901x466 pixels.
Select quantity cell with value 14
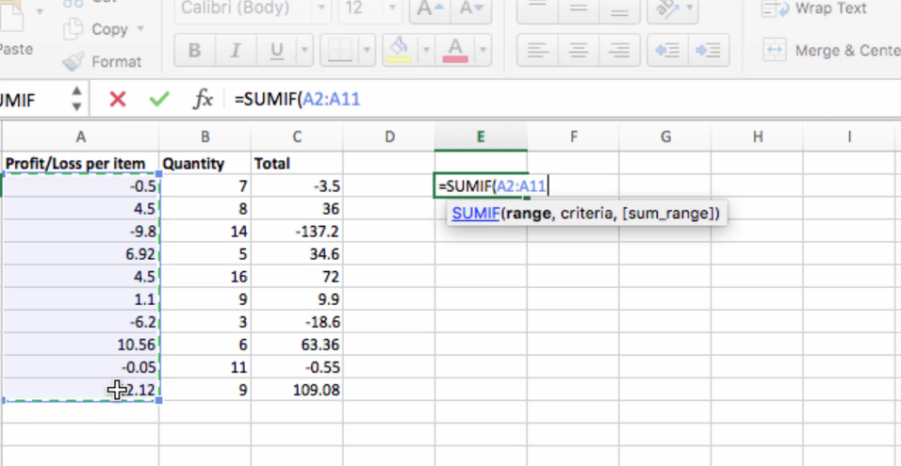[205, 232]
